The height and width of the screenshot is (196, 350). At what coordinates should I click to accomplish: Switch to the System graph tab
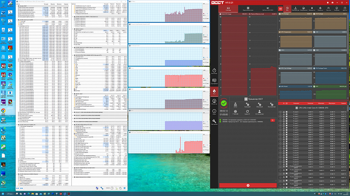point(228,9)
